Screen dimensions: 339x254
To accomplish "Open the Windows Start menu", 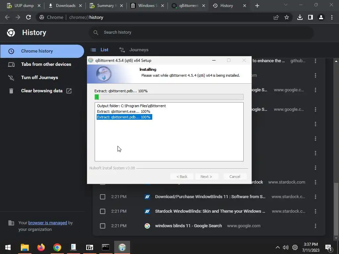I will pos(8,247).
